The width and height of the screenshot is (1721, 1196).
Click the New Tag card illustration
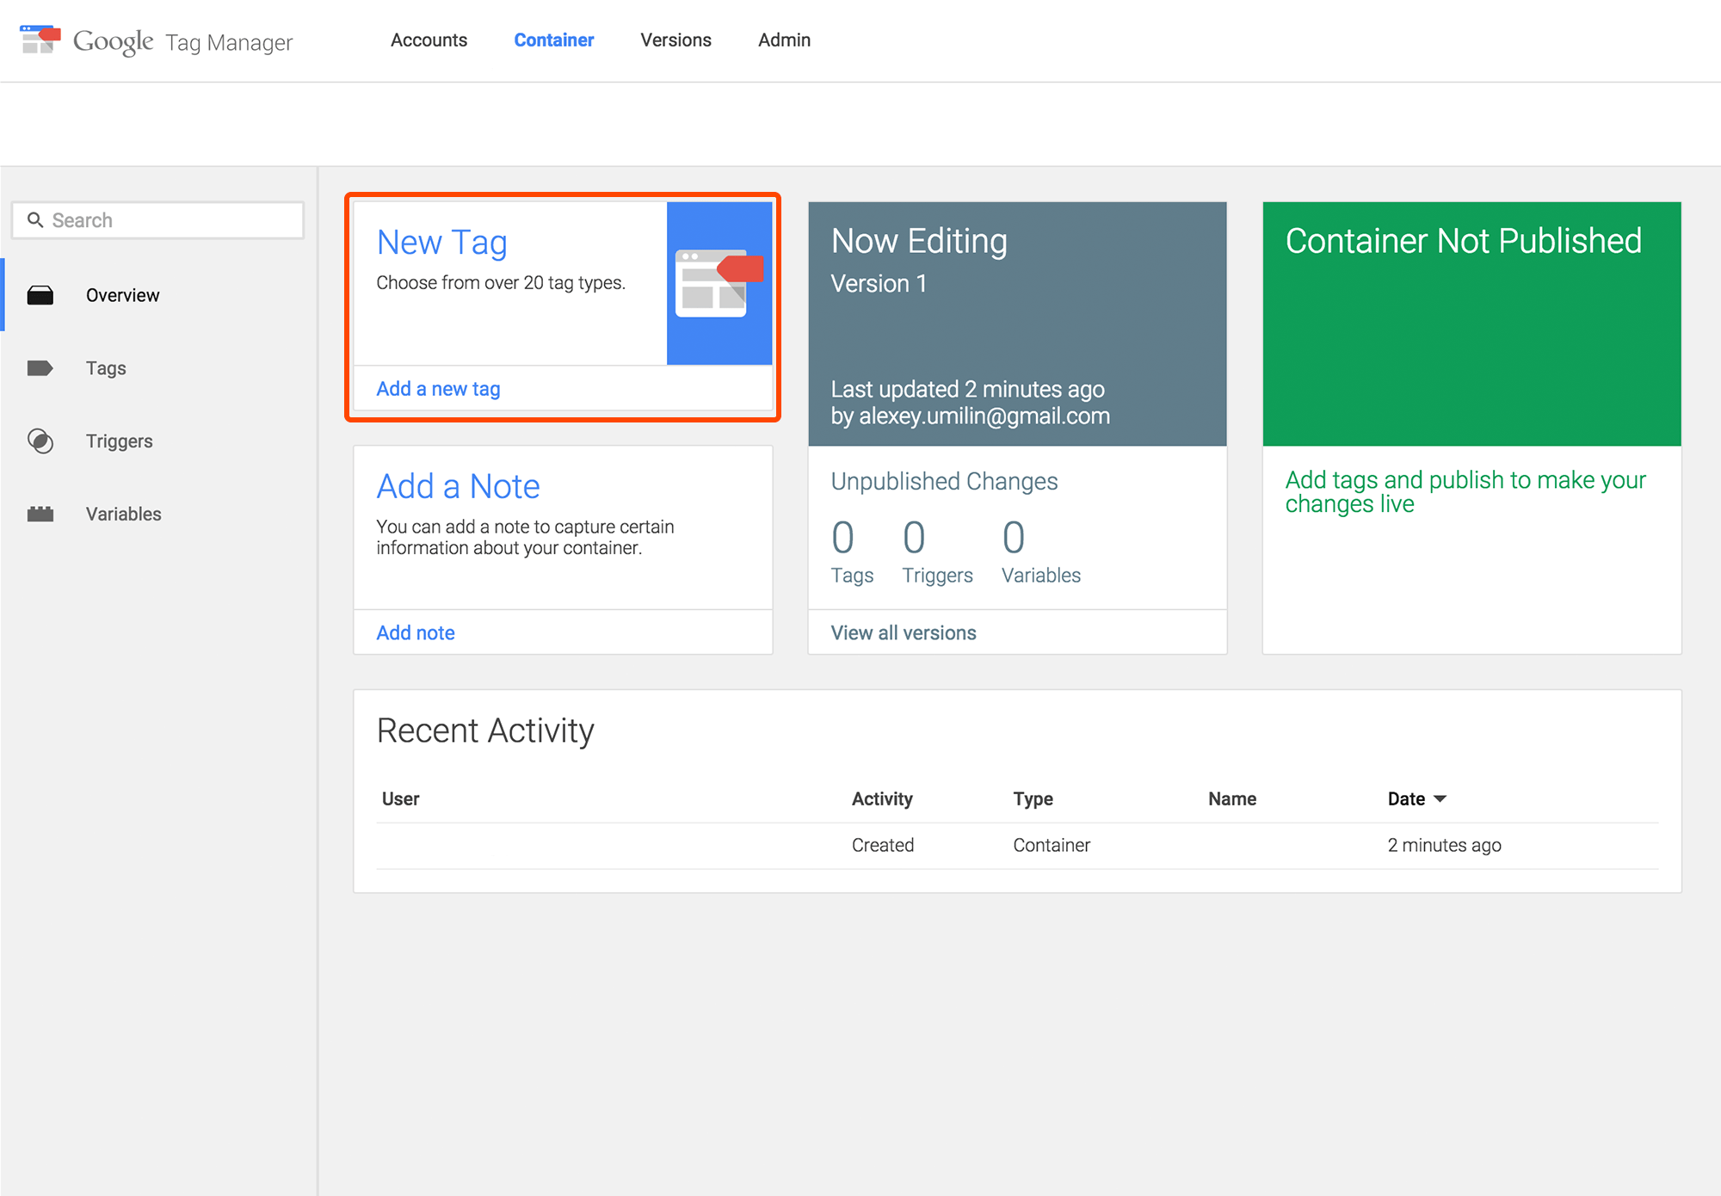pos(719,283)
